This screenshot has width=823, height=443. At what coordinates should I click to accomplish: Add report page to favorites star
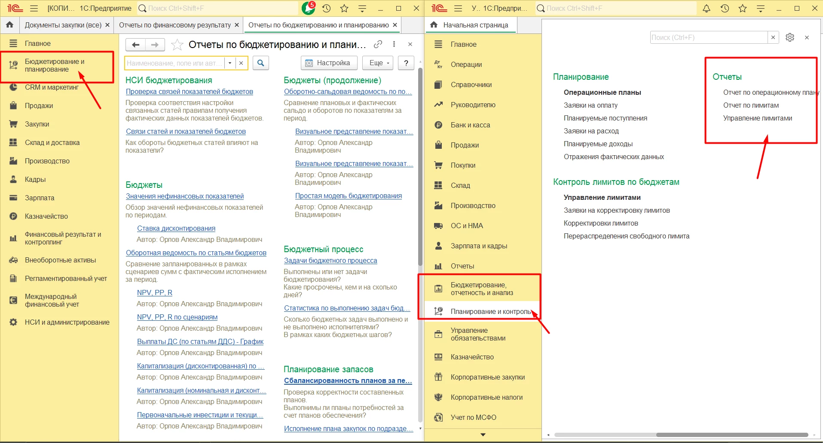(x=177, y=45)
